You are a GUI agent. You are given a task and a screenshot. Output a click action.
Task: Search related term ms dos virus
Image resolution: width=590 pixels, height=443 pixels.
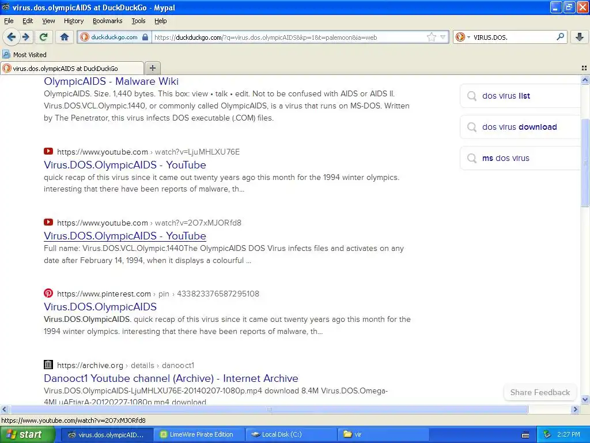[506, 158]
